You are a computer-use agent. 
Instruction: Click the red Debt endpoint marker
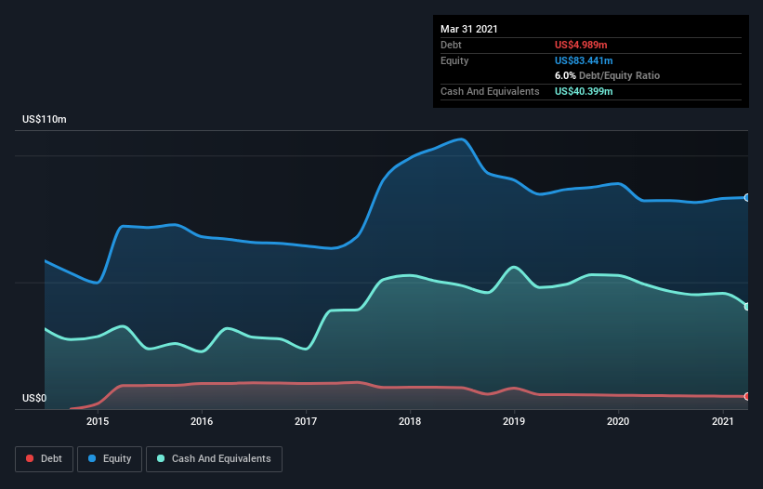747,397
